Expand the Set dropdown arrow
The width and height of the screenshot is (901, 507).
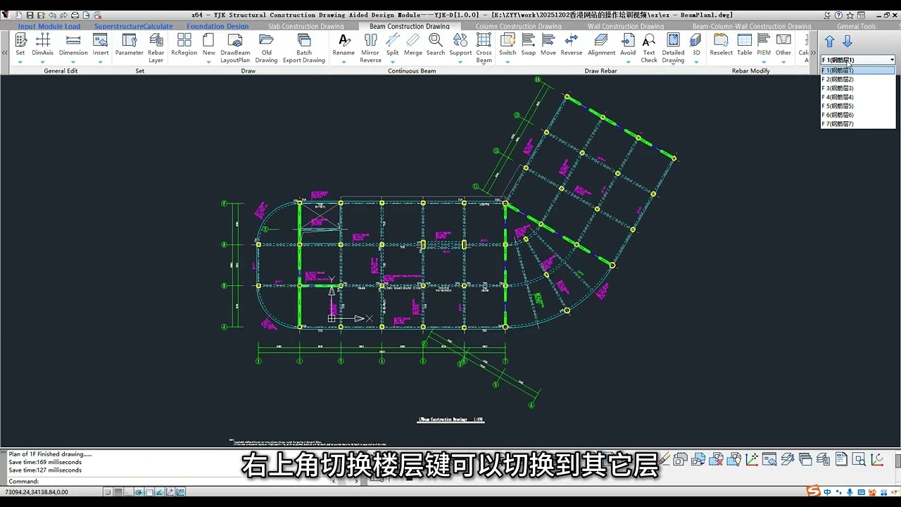tap(20, 62)
